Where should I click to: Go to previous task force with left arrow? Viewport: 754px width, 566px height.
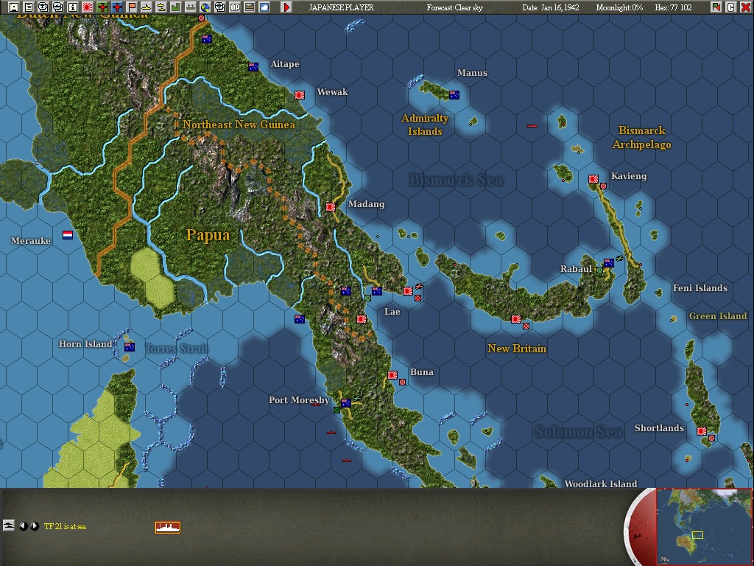(23, 526)
